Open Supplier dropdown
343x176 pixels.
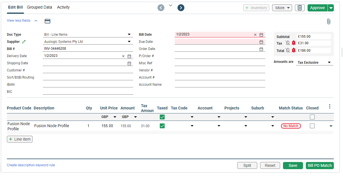pos(129,42)
